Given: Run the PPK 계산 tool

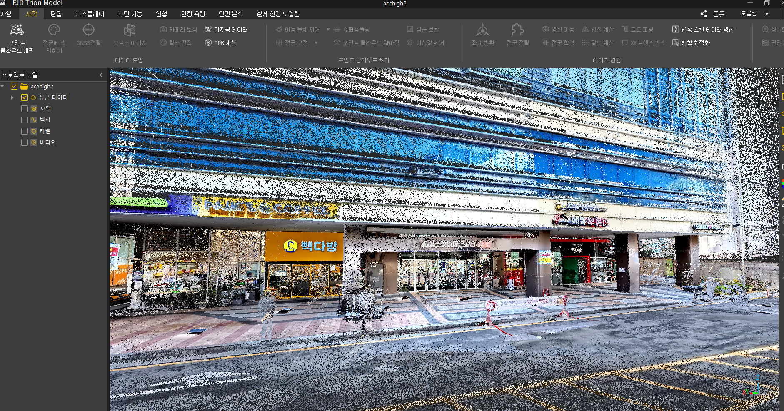Looking at the screenshot, I should pyautogui.click(x=220, y=43).
